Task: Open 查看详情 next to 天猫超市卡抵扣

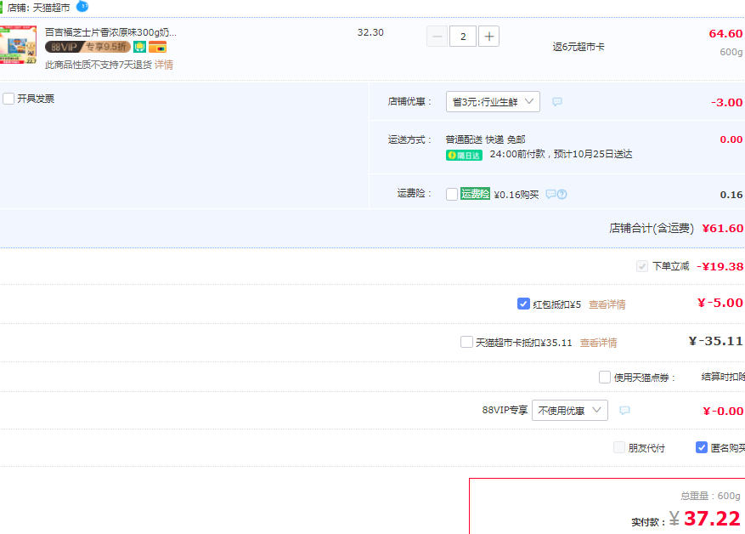Action: click(598, 343)
